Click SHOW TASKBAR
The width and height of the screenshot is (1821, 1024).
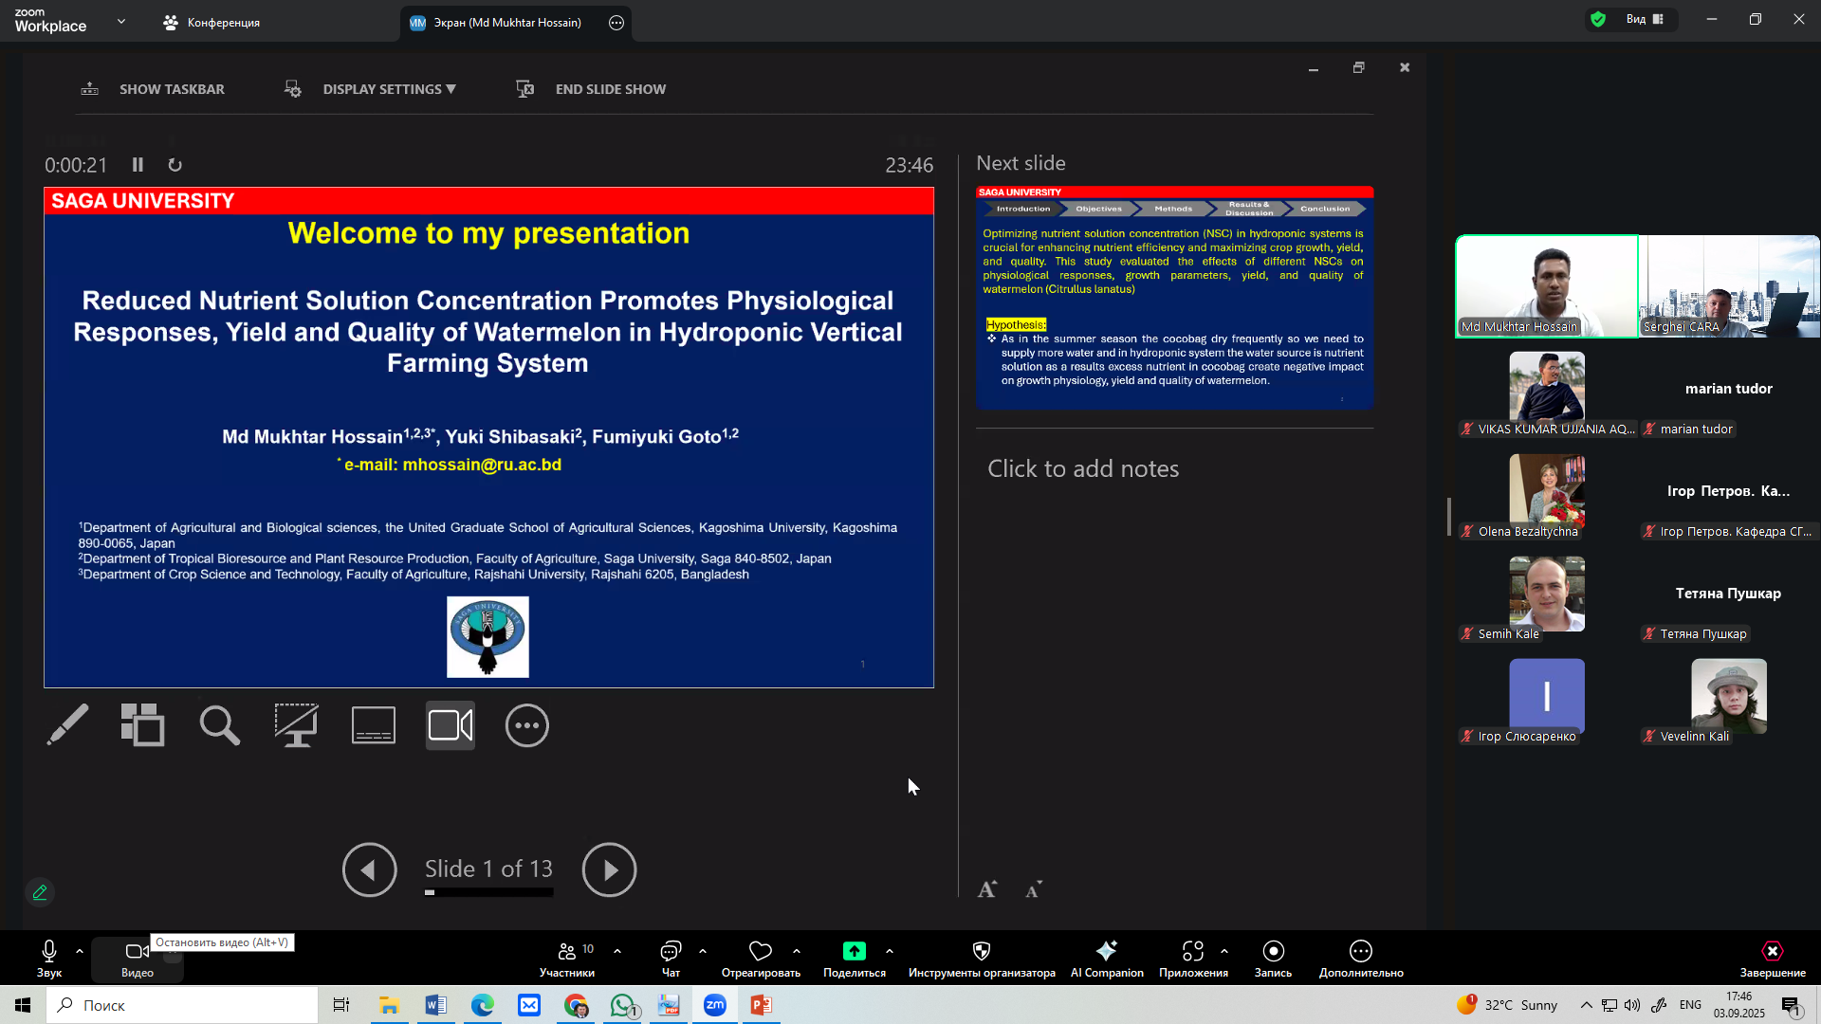(171, 89)
